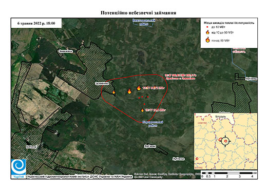
Task: Click the понад 50 МВт legend text
Action: [221, 41]
